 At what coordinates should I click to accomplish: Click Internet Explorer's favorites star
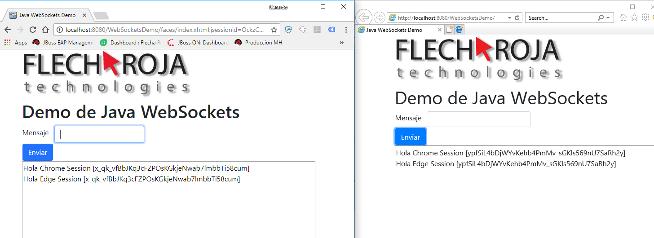(634, 18)
